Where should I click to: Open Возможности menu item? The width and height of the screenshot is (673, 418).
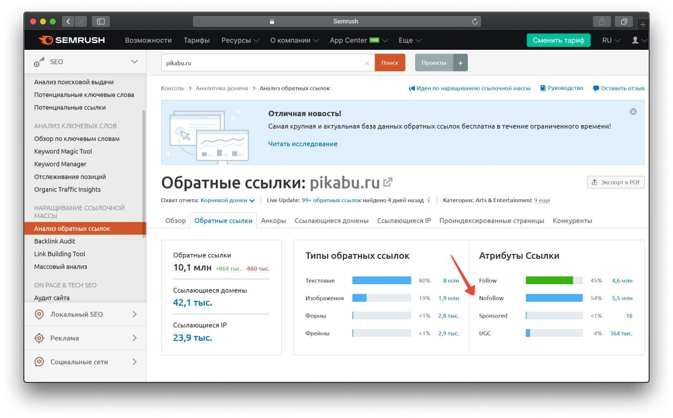[148, 40]
